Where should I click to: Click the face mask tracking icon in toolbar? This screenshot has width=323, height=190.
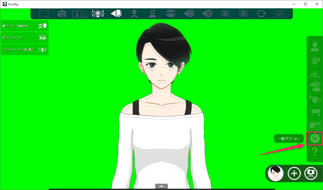pyautogui.click(x=116, y=14)
